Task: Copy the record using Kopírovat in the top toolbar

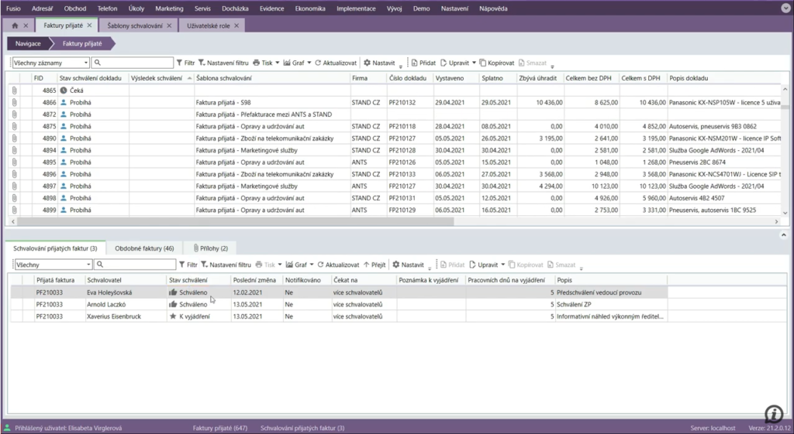Action: pyautogui.click(x=497, y=63)
